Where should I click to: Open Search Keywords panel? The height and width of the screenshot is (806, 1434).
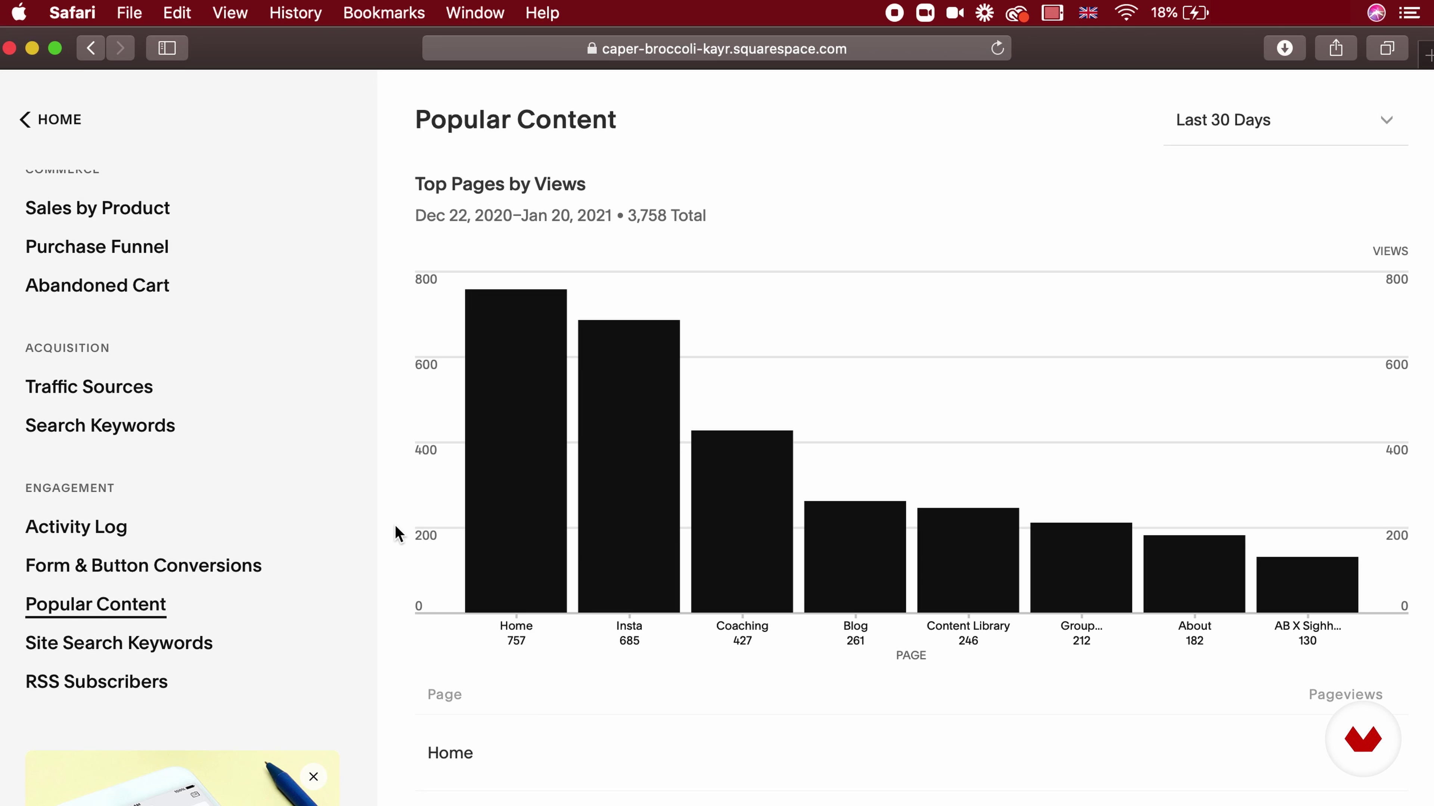point(100,425)
